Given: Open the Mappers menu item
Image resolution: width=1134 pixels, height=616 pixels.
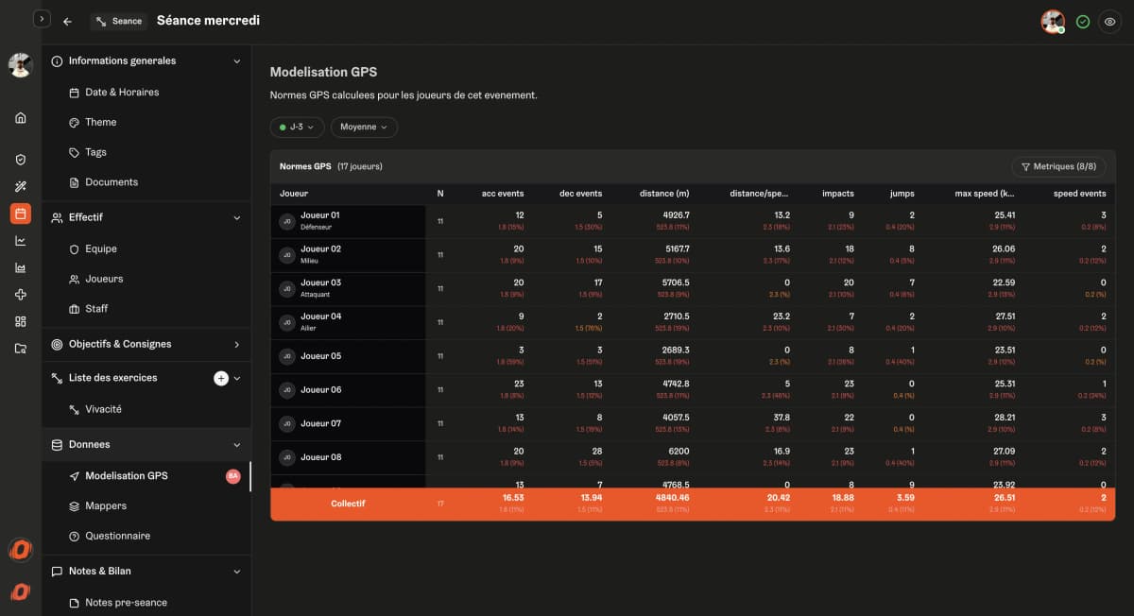Looking at the screenshot, I should [105, 506].
